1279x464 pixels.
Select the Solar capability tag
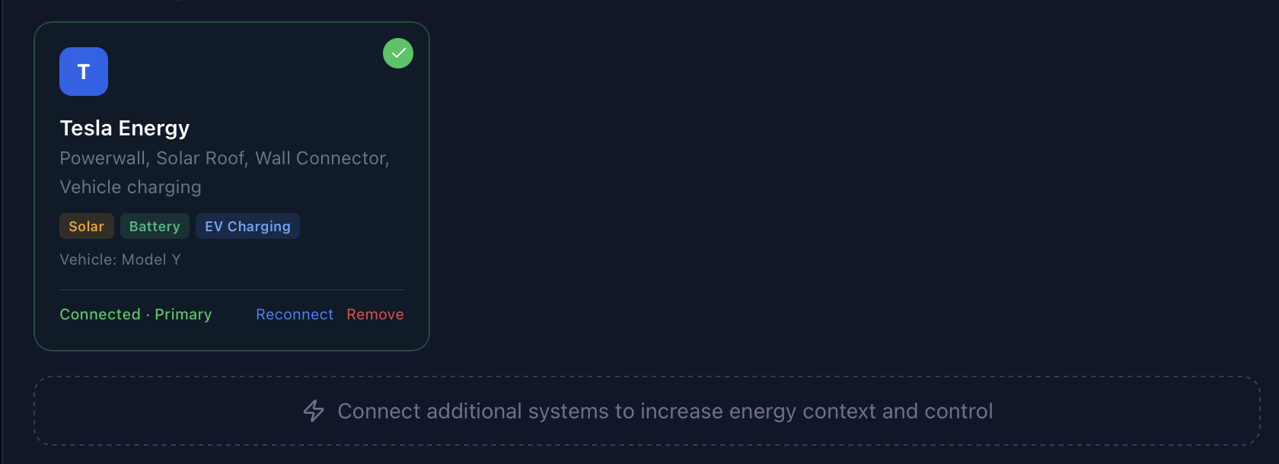[86, 226]
